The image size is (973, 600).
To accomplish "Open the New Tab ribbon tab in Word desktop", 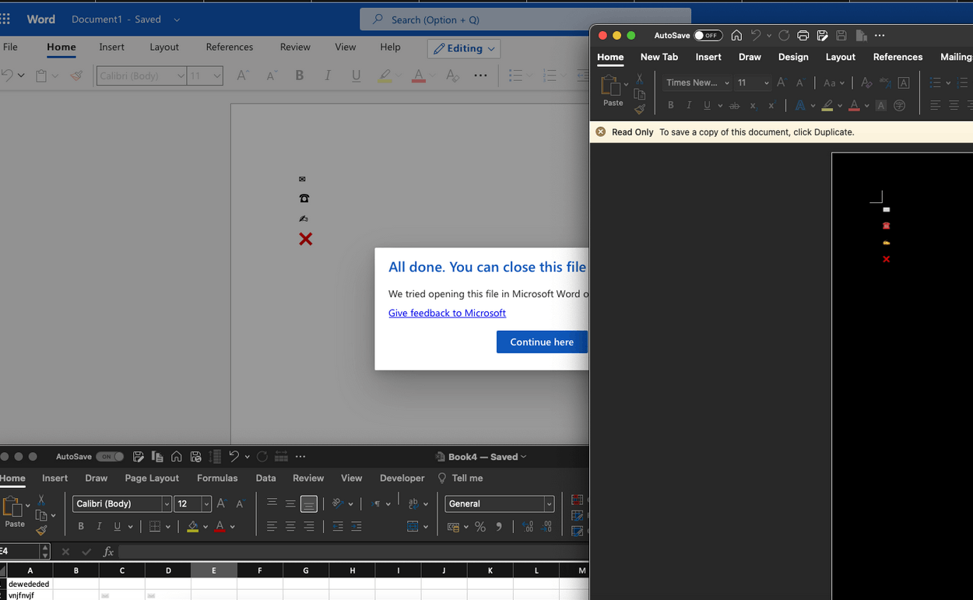I will pyautogui.click(x=659, y=57).
